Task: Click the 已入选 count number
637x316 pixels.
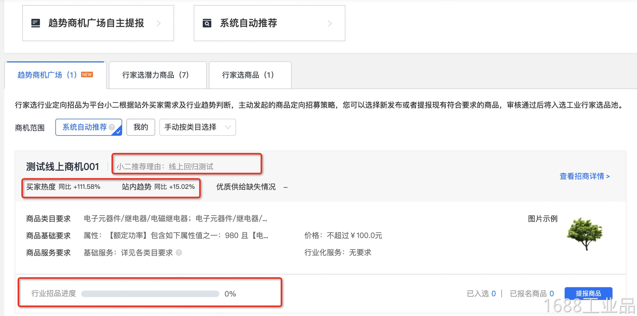Action: click(494, 293)
